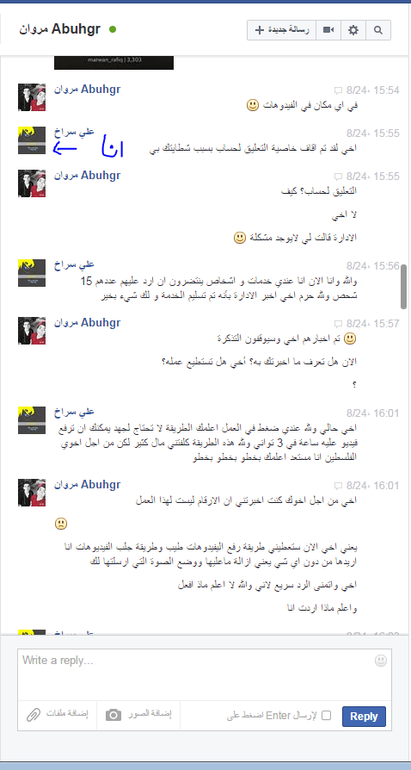Open the emoji picker in reply box

381,661
